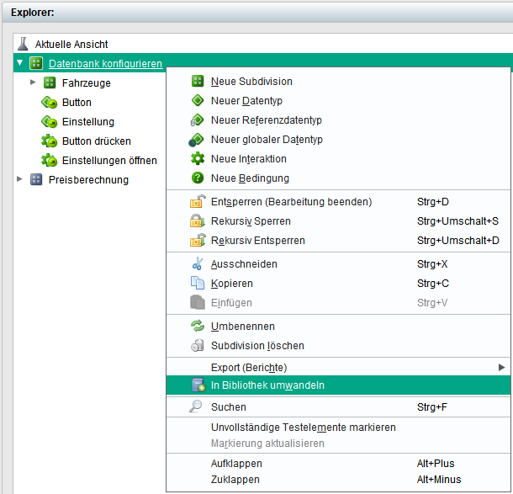The height and width of the screenshot is (494, 513).
Task: Click the Neuer globaler Datentyp icon
Action: click(x=196, y=140)
